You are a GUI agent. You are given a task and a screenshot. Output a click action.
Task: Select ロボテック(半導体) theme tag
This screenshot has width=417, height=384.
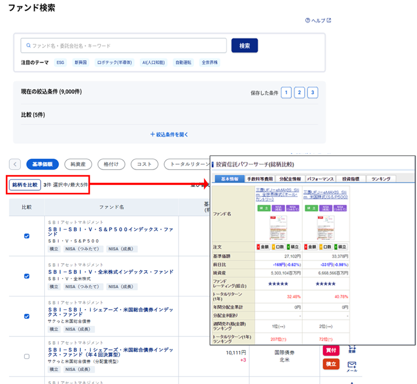(x=114, y=62)
